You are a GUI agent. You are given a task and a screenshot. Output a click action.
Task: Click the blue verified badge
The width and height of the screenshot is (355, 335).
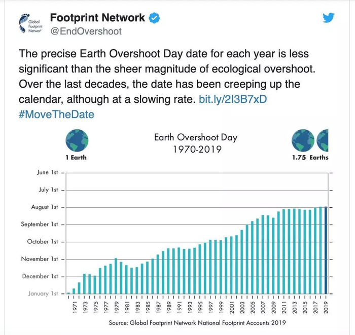(154, 18)
